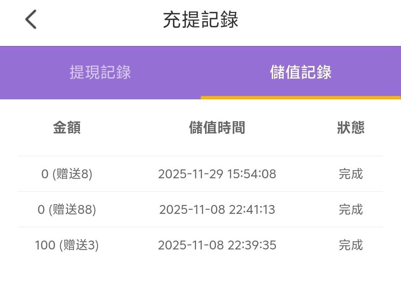Click the 2025-11-08 22:41:13 timestamp
This screenshot has width=401, height=298.
tap(217, 210)
